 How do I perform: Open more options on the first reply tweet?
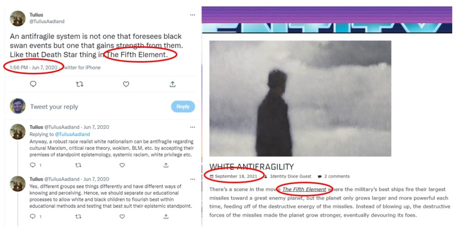coord(192,127)
